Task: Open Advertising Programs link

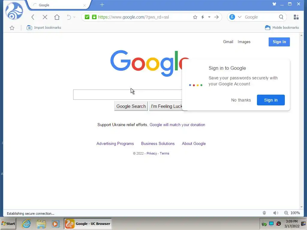Action: click(115, 143)
